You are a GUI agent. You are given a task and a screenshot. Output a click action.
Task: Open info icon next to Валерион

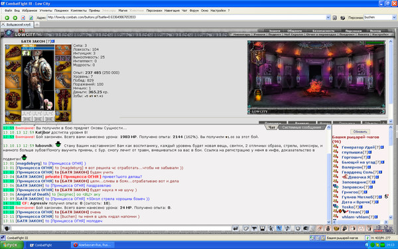[x=369, y=167]
